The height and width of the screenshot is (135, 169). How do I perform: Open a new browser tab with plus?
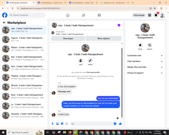(x=133, y=3)
